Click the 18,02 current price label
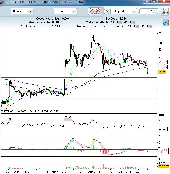The image size is (170, 174). [162, 73]
